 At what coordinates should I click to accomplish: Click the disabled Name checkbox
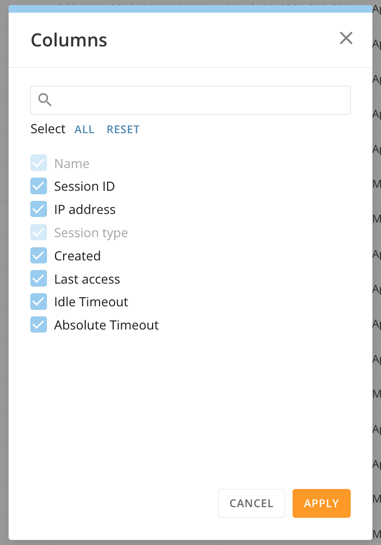[x=38, y=162]
